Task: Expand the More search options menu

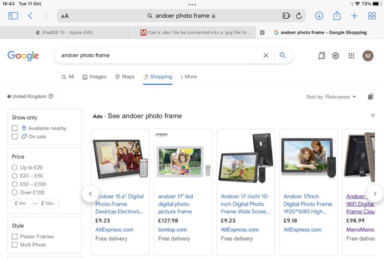Action: click(189, 77)
